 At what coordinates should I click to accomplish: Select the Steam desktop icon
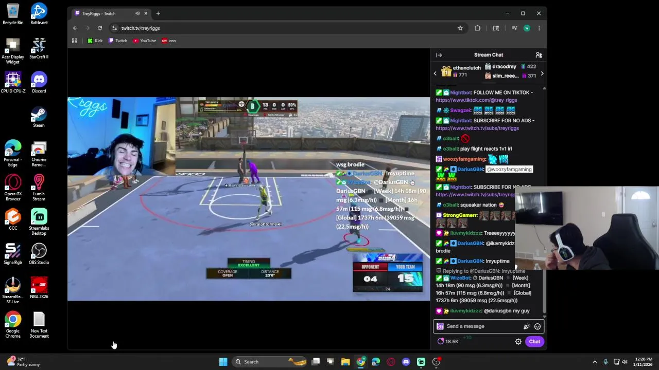[x=39, y=117]
